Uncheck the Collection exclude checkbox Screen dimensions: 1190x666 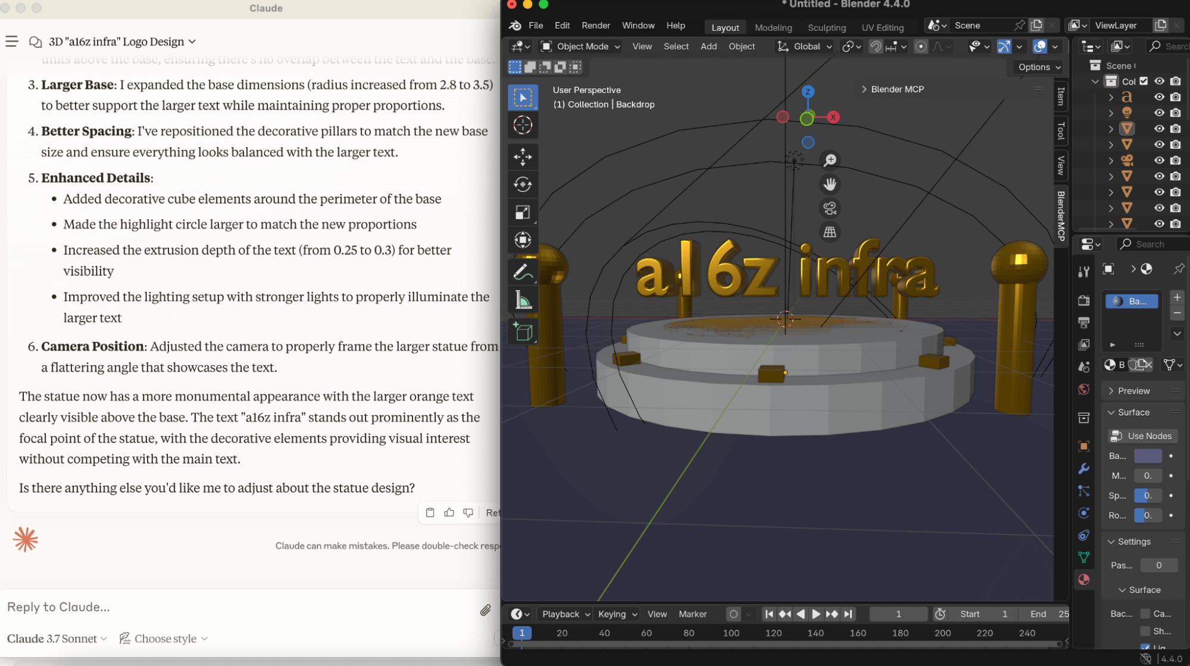1144,81
